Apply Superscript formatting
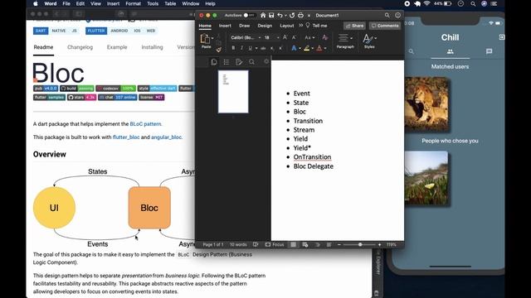Screen dimensions: 531x298 tap(280, 48)
